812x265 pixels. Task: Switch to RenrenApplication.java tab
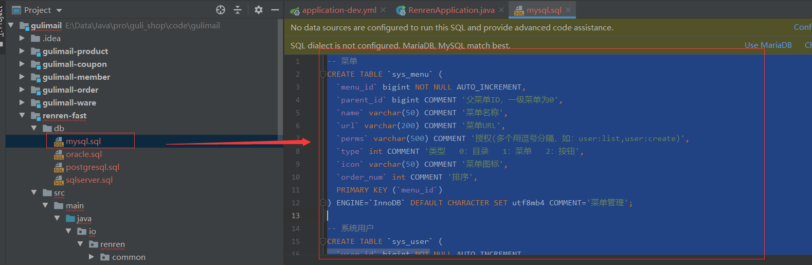(451, 10)
